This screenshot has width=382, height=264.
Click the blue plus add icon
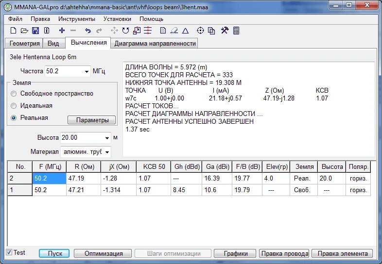pos(62,31)
